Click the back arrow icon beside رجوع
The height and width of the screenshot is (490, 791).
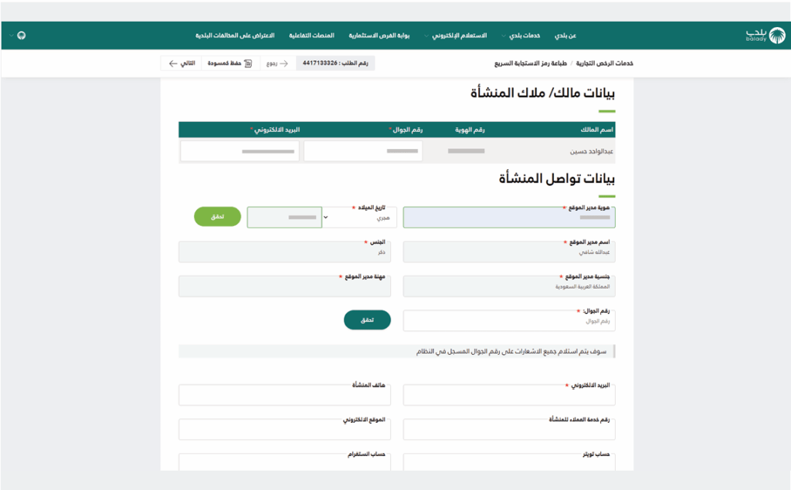[x=283, y=63]
